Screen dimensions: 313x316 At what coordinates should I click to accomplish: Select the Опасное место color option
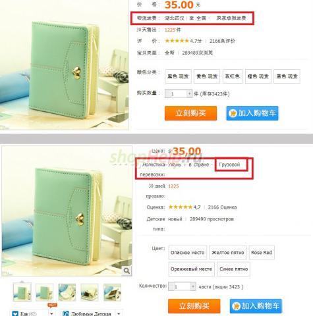coord(188,253)
